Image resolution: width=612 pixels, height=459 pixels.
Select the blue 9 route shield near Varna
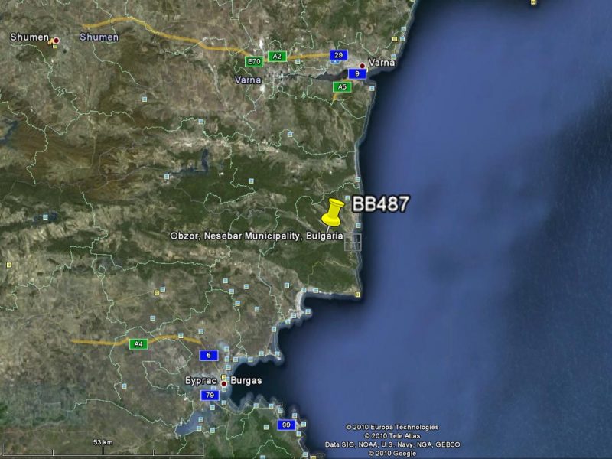point(356,73)
